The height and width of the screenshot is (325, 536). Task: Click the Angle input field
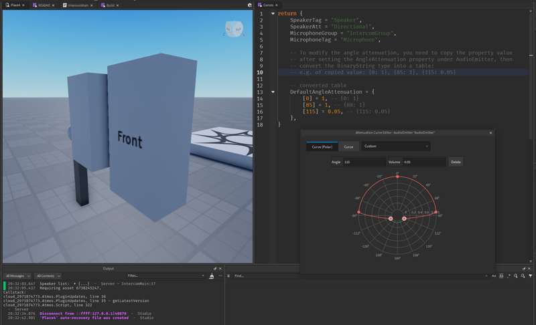click(364, 162)
